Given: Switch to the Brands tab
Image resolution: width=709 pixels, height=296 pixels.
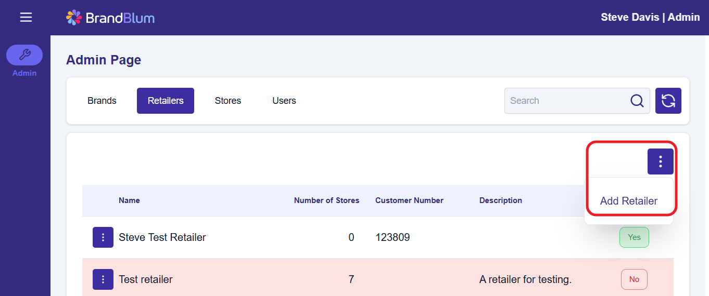Looking at the screenshot, I should 102,101.
